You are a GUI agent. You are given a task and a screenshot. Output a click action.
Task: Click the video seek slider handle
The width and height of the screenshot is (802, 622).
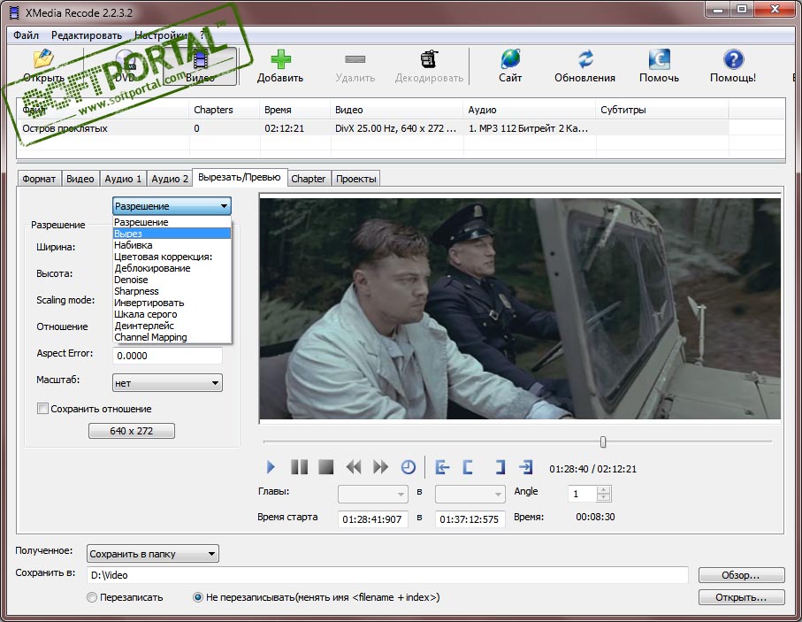click(x=603, y=442)
